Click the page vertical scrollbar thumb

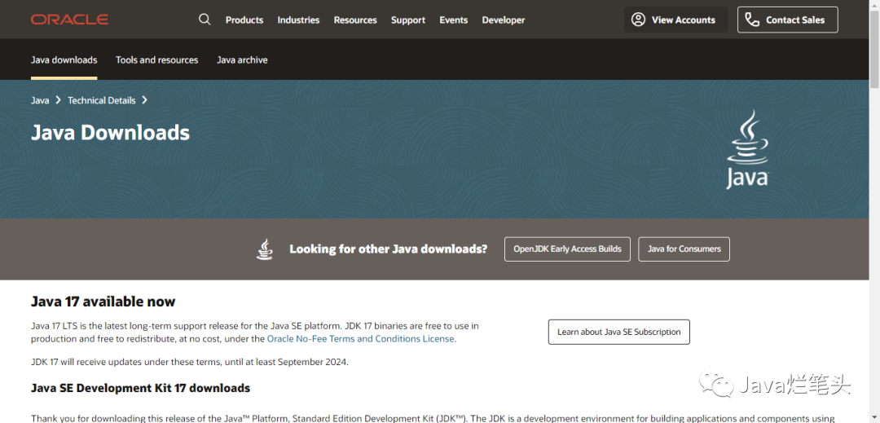(874, 51)
